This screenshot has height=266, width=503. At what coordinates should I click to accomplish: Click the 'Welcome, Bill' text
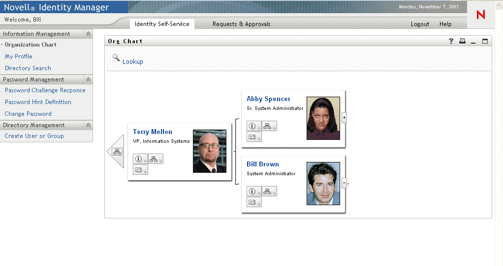pyautogui.click(x=23, y=20)
